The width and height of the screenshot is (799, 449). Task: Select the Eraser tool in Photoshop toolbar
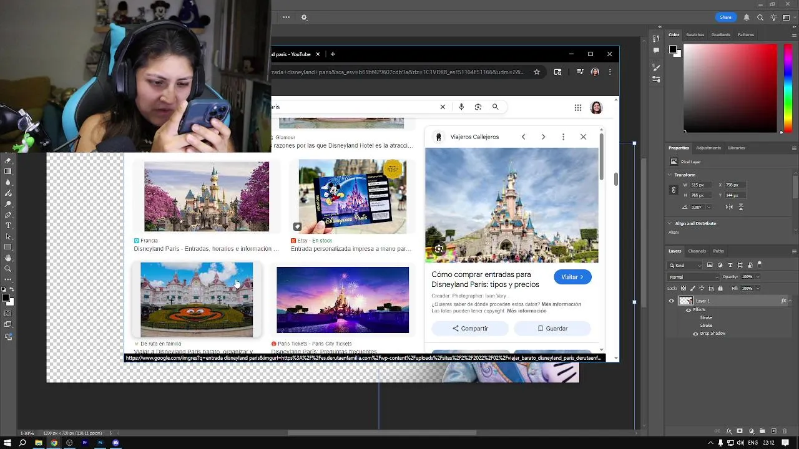8,160
